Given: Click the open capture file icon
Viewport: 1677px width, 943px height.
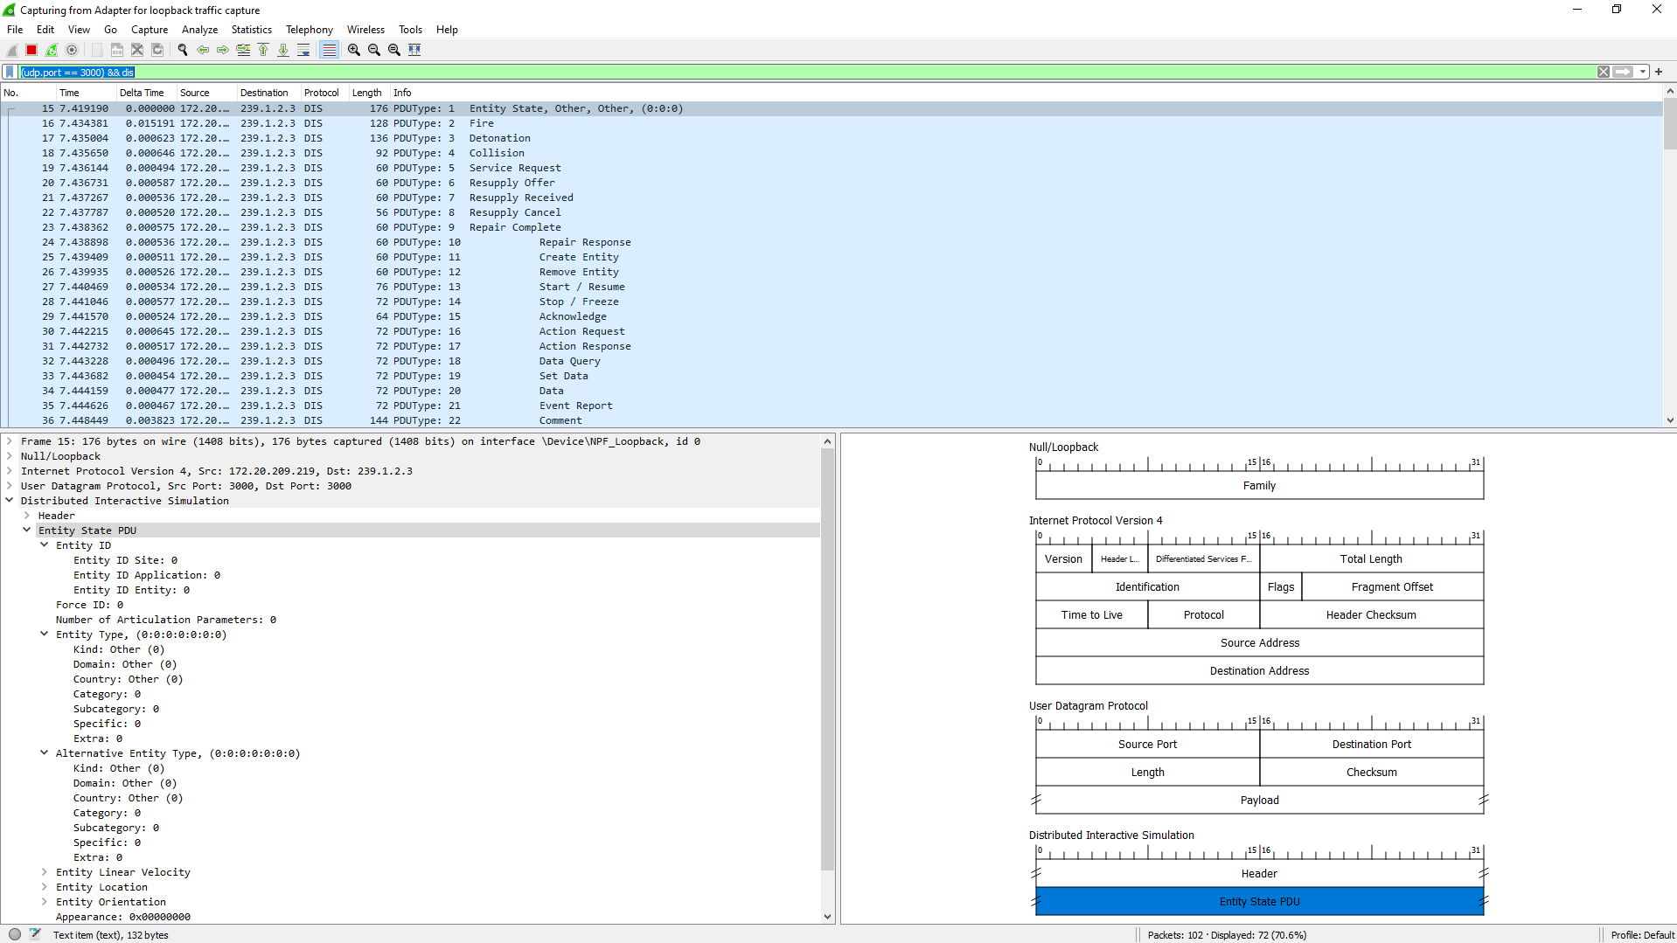Looking at the screenshot, I should [97, 50].
